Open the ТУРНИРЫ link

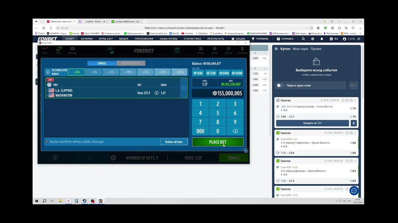click(260, 39)
